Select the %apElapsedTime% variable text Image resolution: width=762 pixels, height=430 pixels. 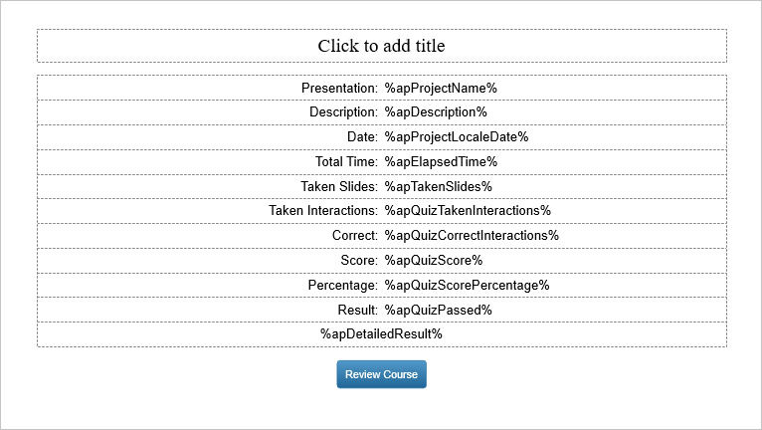[x=441, y=161]
